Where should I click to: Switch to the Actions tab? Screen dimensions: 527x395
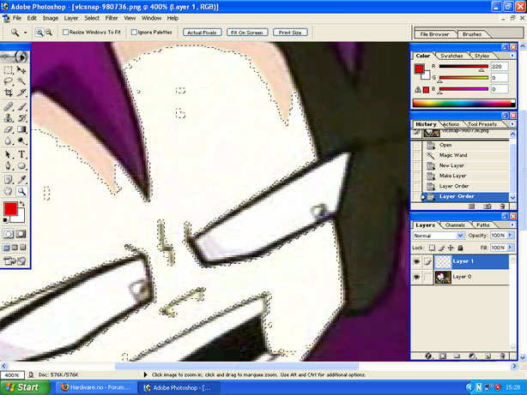[451, 124]
